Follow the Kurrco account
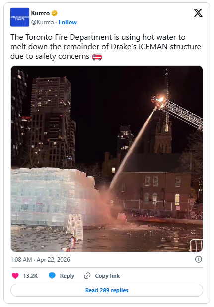 (x=68, y=22)
